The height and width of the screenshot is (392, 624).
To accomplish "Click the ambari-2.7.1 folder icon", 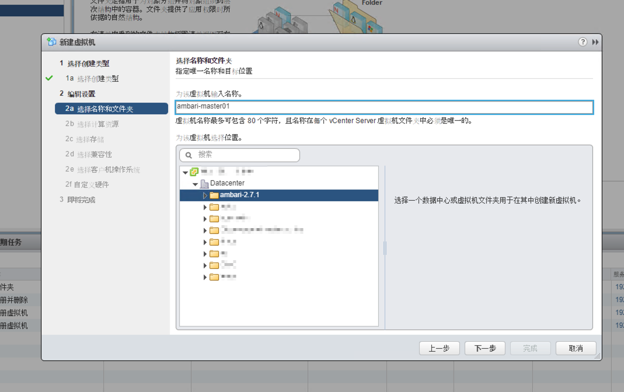I will point(214,195).
